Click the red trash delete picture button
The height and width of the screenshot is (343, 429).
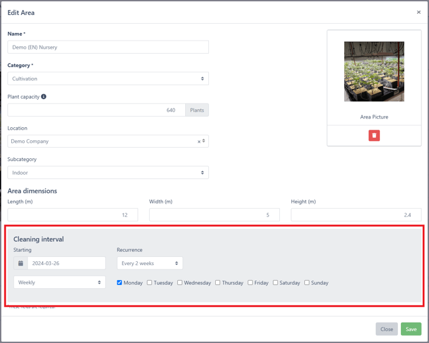click(x=374, y=135)
